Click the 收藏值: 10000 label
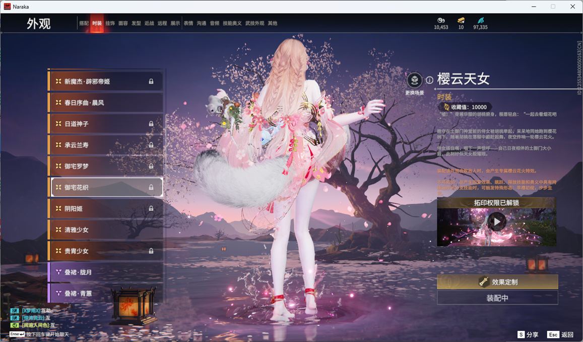The height and width of the screenshot is (342, 583). 469,107
